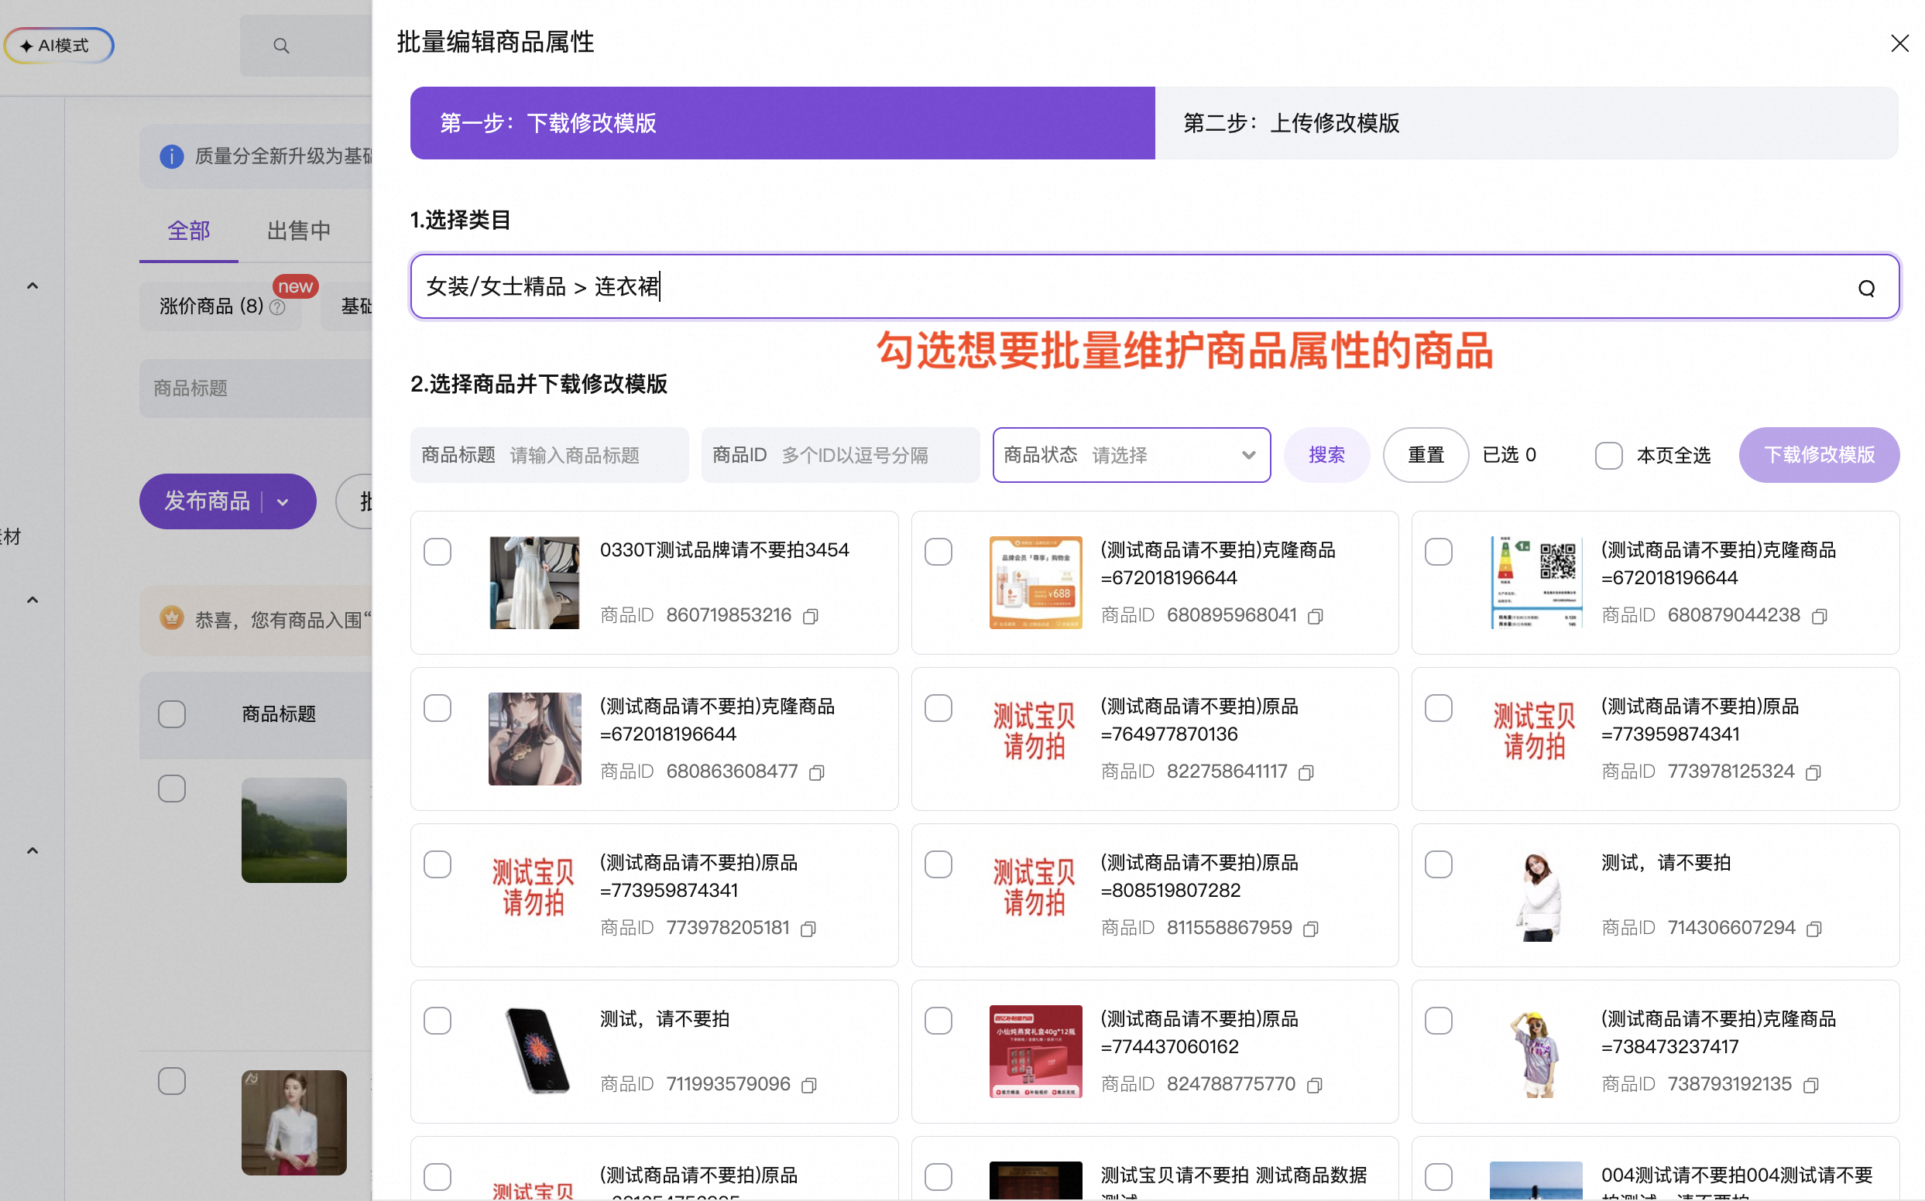Expand the 发布商品 button arrow

pos(283,502)
